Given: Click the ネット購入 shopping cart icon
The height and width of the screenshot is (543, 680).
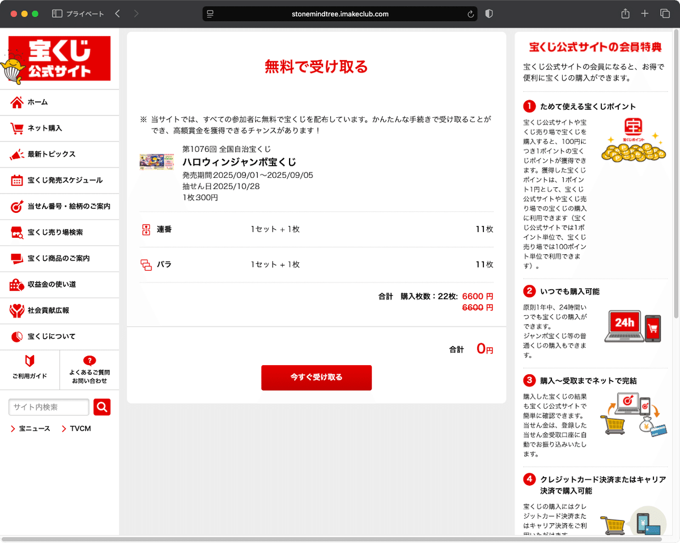Looking at the screenshot, I should [x=17, y=128].
